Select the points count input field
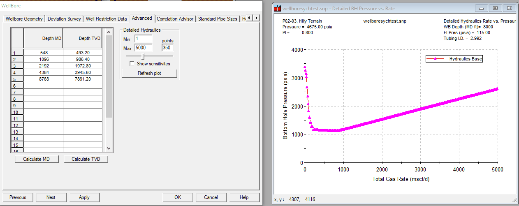 167,48
